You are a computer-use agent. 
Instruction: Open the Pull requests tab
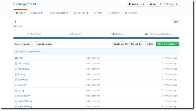click(58, 13)
